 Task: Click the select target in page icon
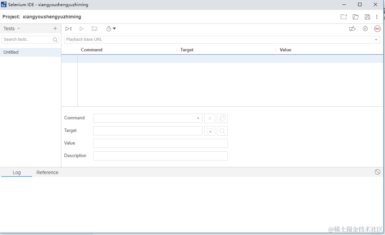210,131
